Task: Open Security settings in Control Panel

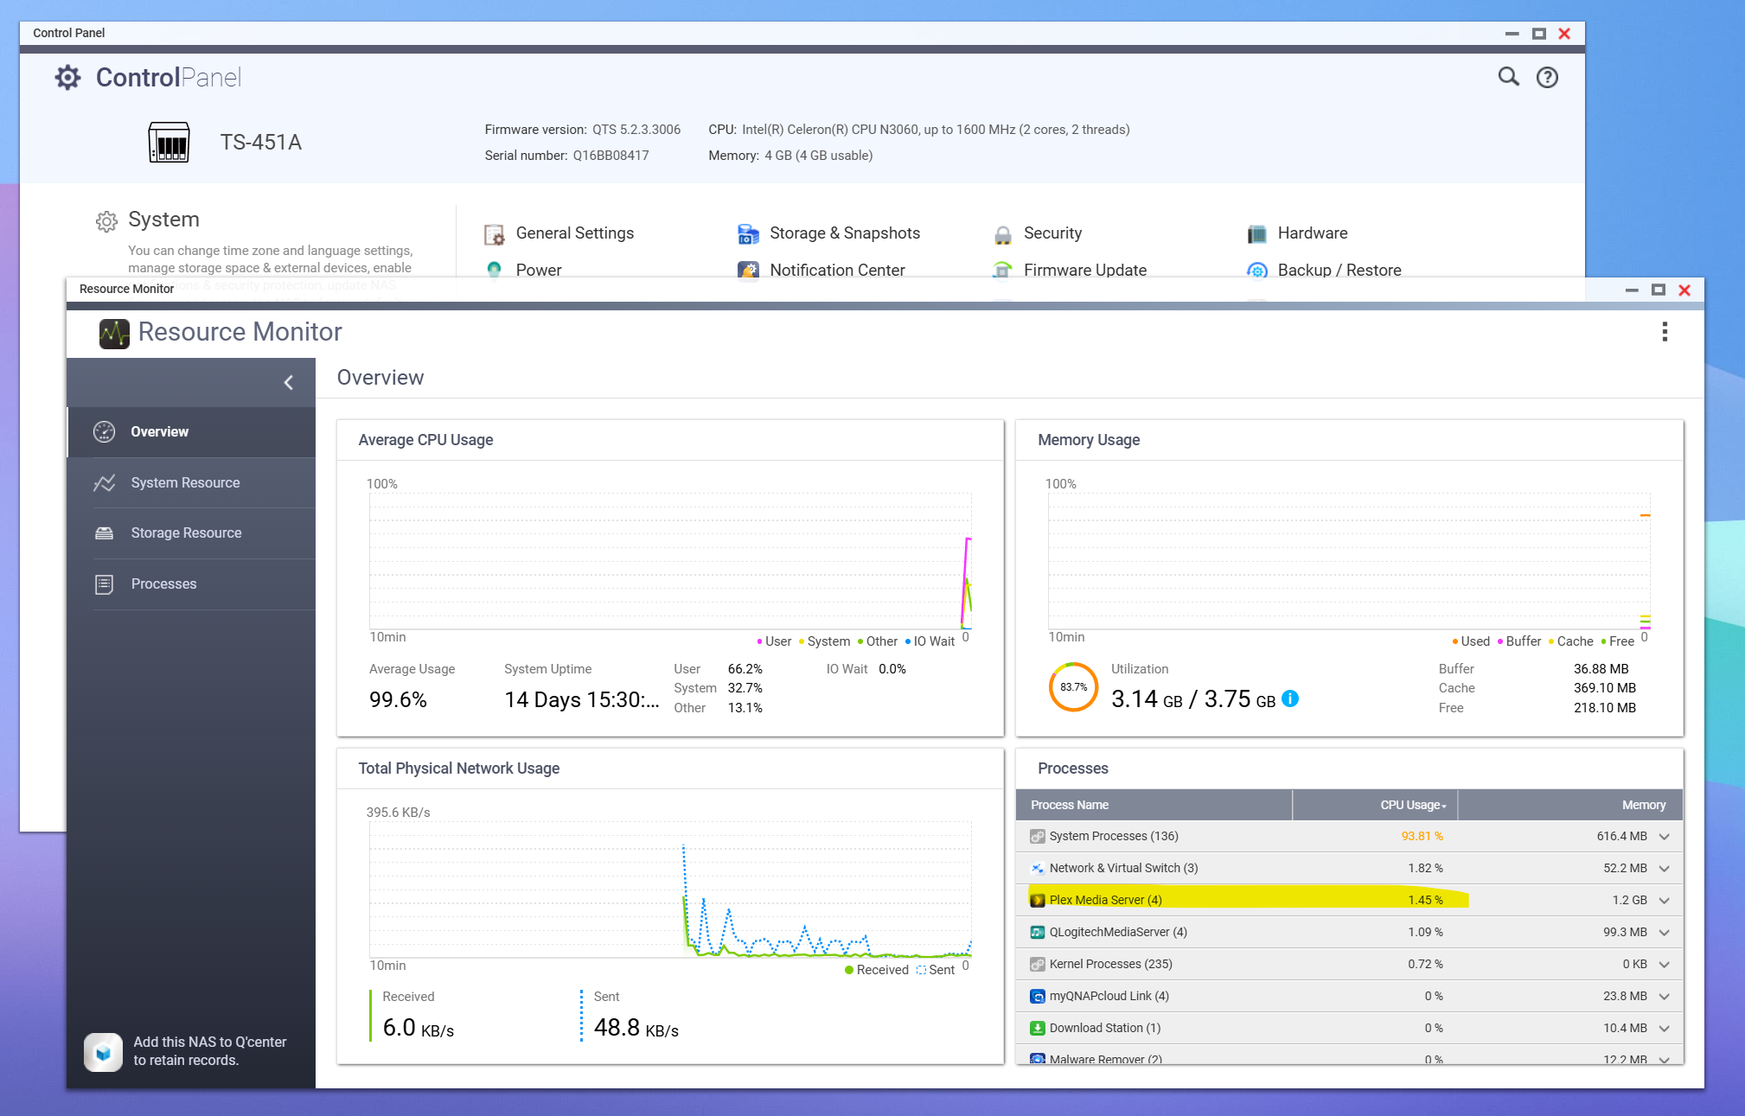Action: 1052,233
